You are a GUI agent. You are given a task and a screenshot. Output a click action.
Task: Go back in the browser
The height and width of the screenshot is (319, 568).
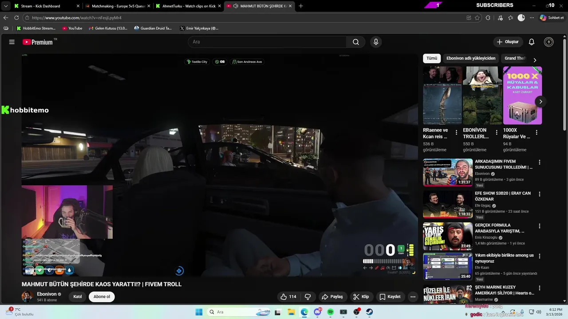[x=6, y=18]
